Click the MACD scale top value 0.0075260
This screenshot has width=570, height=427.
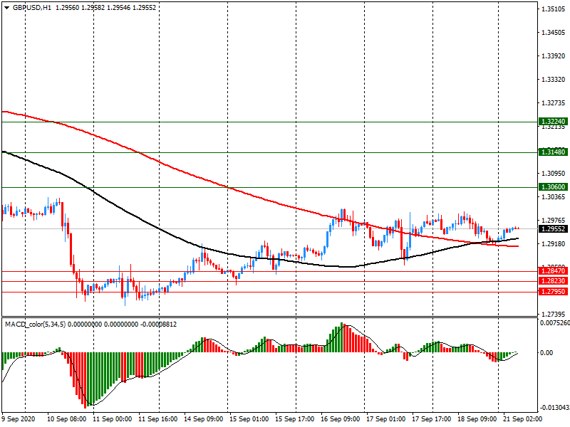coord(555,323)
